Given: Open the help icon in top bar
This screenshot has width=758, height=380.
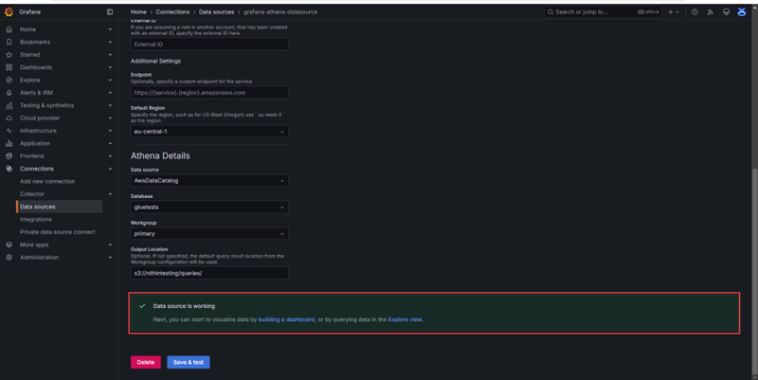Looking at the screenshot, I should [695, 12].
